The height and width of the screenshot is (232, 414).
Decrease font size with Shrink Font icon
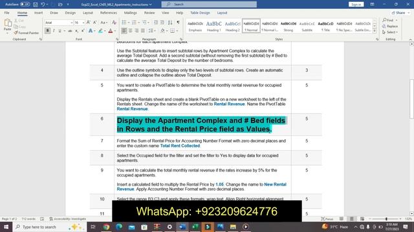coord(95,23)
